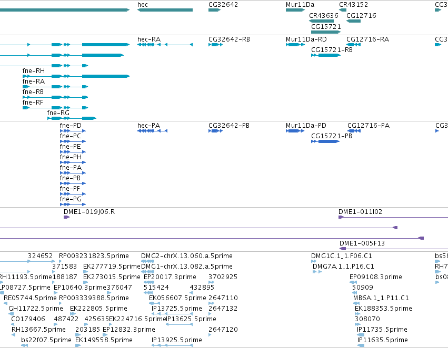The image size is (448, 348).
Task: Select the EP20017.3prime EST label
Action: tap(170, 277)
